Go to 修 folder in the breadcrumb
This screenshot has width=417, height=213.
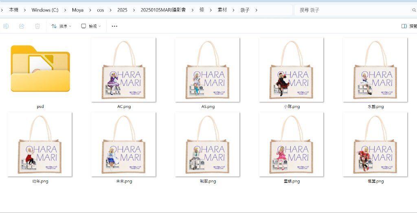(202, 10)
